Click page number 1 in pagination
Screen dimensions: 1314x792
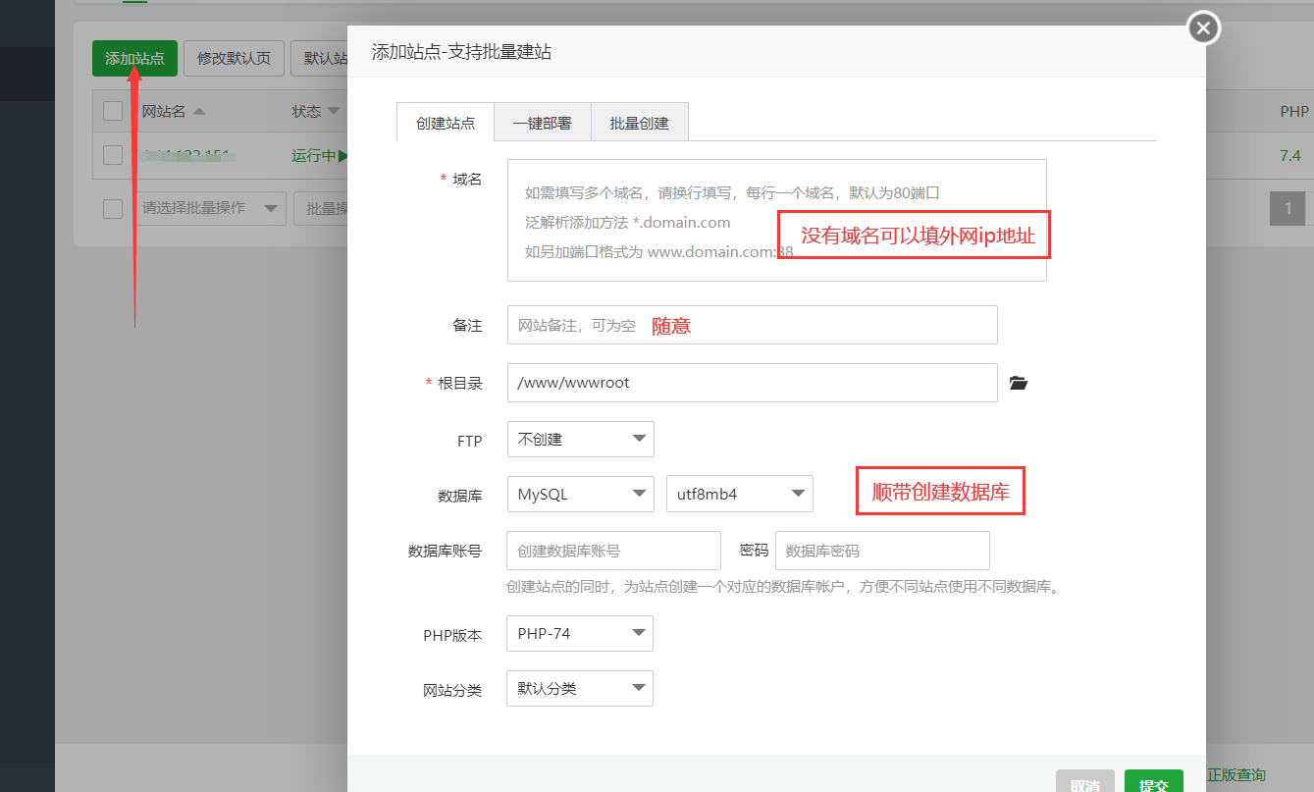point(1288,208)
